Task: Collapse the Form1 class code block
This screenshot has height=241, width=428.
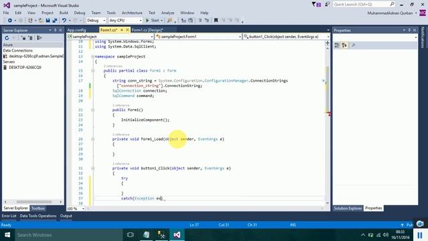Action: (x=93, y=71)
